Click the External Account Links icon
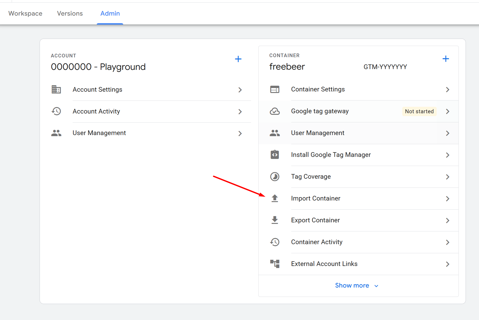The width and height of the screenshot is (479, 320). point(275,264)
